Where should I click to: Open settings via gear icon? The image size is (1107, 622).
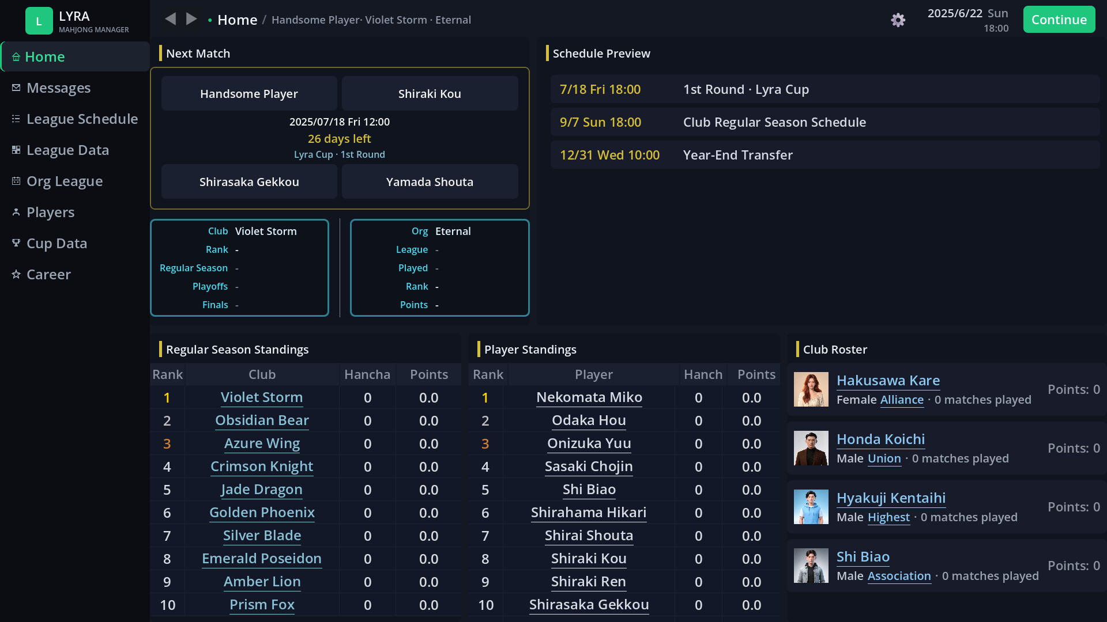898,20
